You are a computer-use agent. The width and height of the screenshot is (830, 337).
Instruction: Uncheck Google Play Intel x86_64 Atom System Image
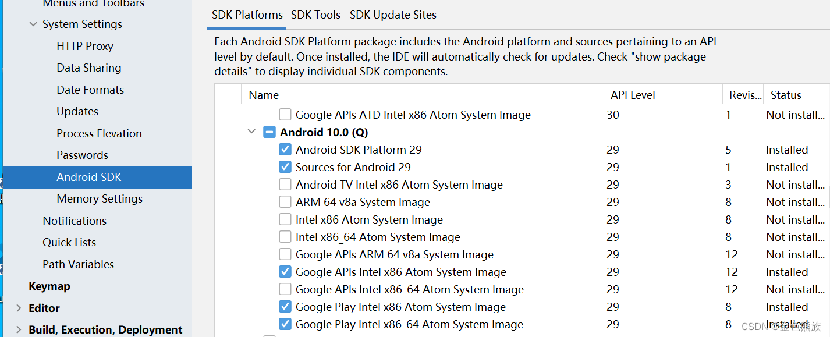pyautogui.click(x=285, y=324)
